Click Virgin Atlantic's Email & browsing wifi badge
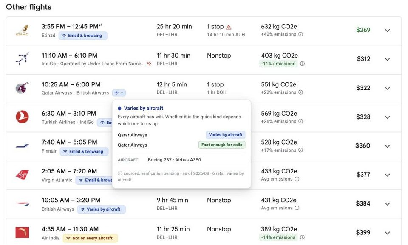Screen dimensions: 408x245 [94, 180]
